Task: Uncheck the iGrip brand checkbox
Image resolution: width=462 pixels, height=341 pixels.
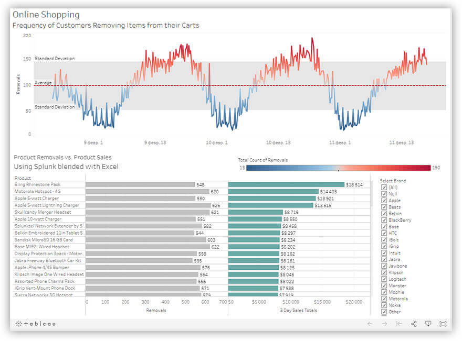Action: [x=384, y=246]
